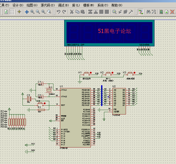The height and width of the screenshot is (164, 176).
Task: Toggle the red latch dot on K3
Action: (134, 73)
